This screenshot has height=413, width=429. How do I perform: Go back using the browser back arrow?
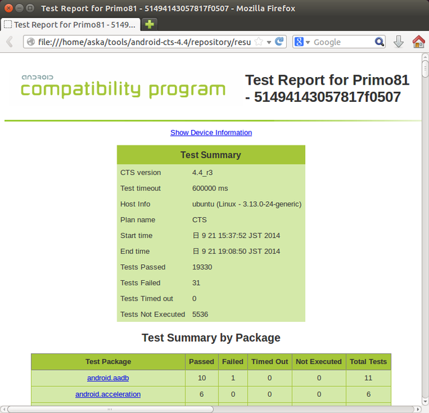9,42
